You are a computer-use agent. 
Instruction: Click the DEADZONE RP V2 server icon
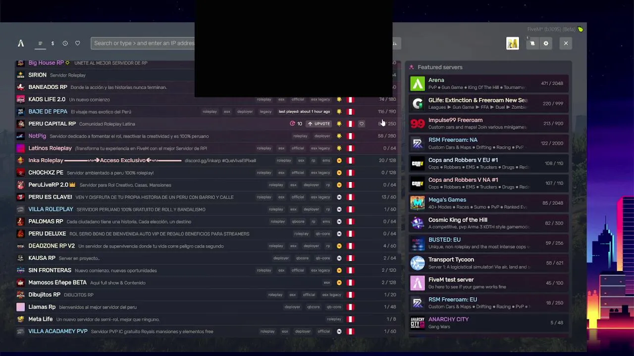point(20,246)
